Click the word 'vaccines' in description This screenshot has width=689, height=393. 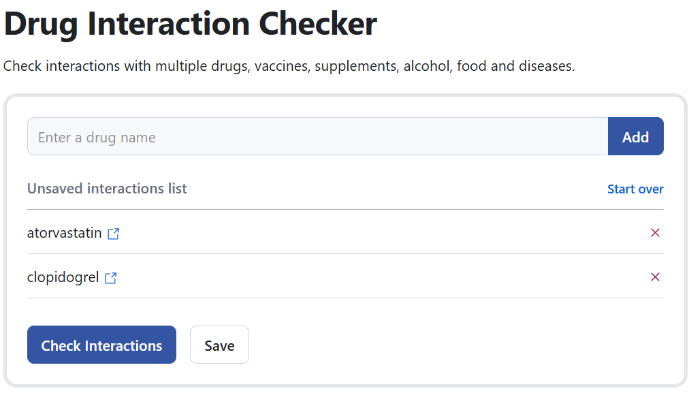283,67
